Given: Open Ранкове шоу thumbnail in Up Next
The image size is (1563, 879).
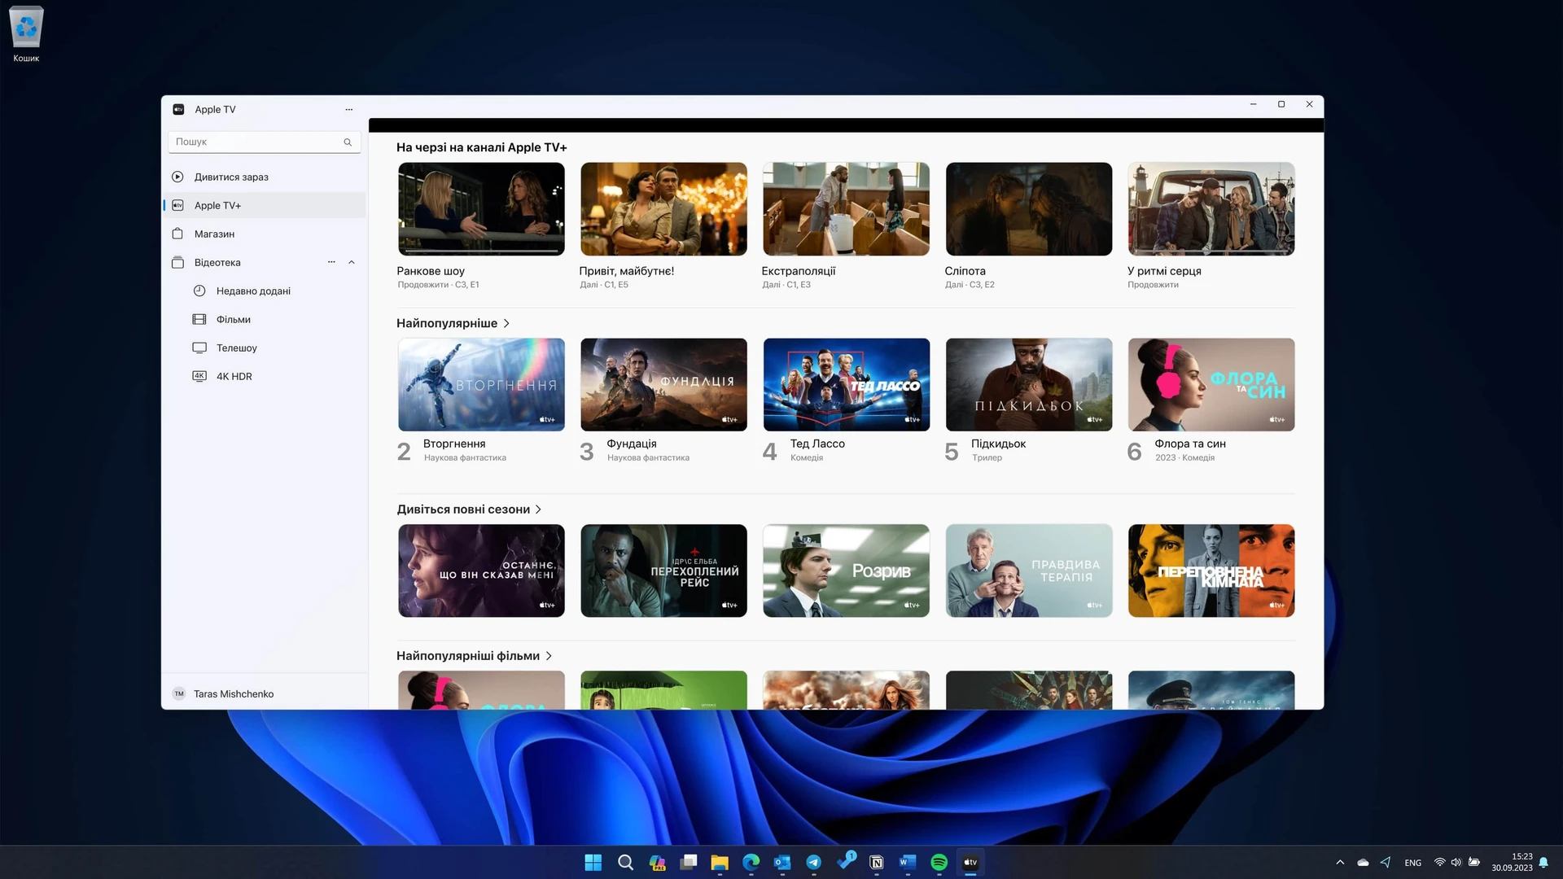Looking at the screenshot, I should pyautogui.click(x=481, y=208).
